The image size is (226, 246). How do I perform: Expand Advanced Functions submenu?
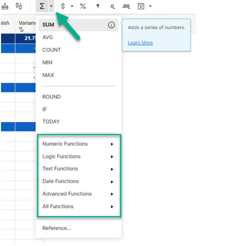pyautogui.click(x=78, y=194)
